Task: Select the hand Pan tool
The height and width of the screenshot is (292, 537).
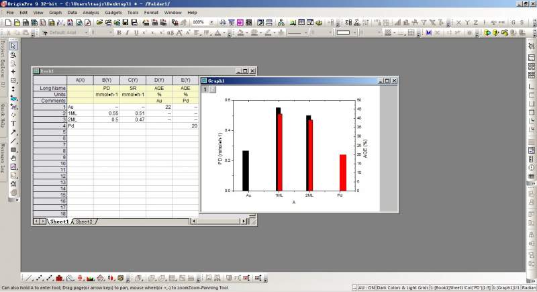Action: click(x=13, y=158)
